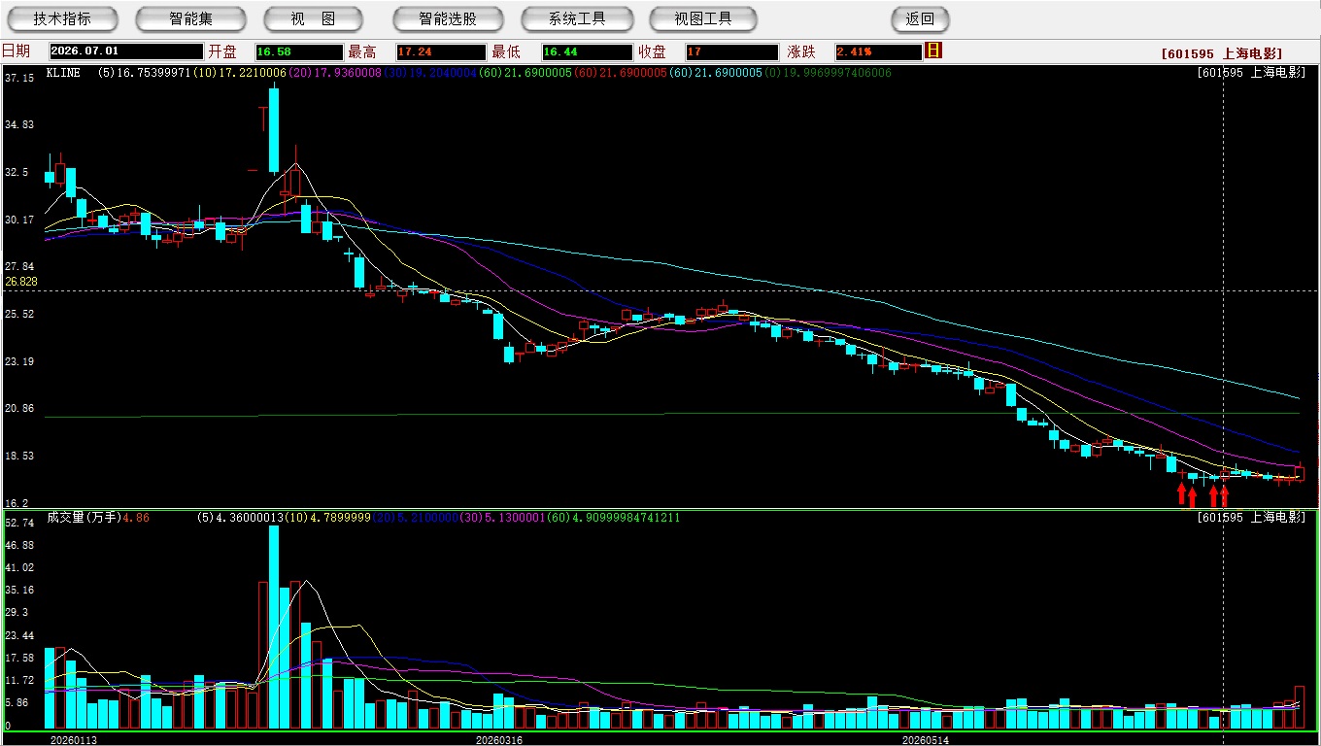The width and height of the screenshot is (1321, 746).
Task: Open the 智能集 button
Action: coord(191,18)
